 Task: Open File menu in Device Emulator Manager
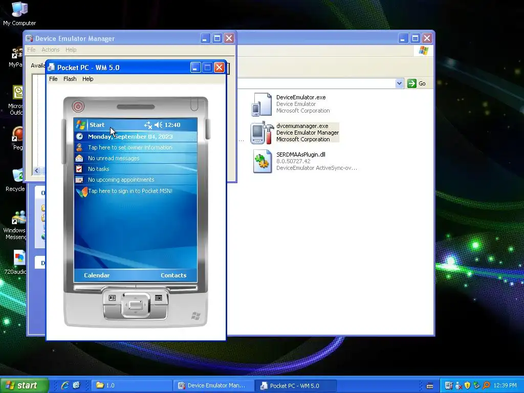coord(31,50)
